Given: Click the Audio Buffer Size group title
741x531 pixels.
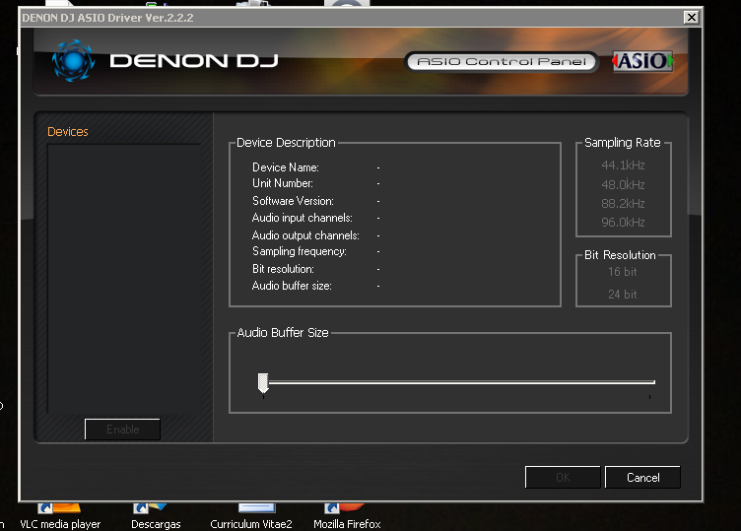Looking at the screenshot, I should [283, 333].
